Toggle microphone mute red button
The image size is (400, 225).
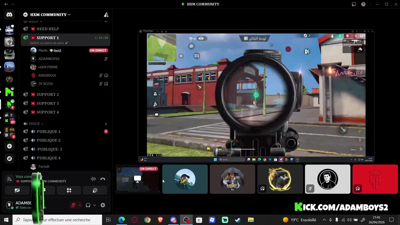73,205
